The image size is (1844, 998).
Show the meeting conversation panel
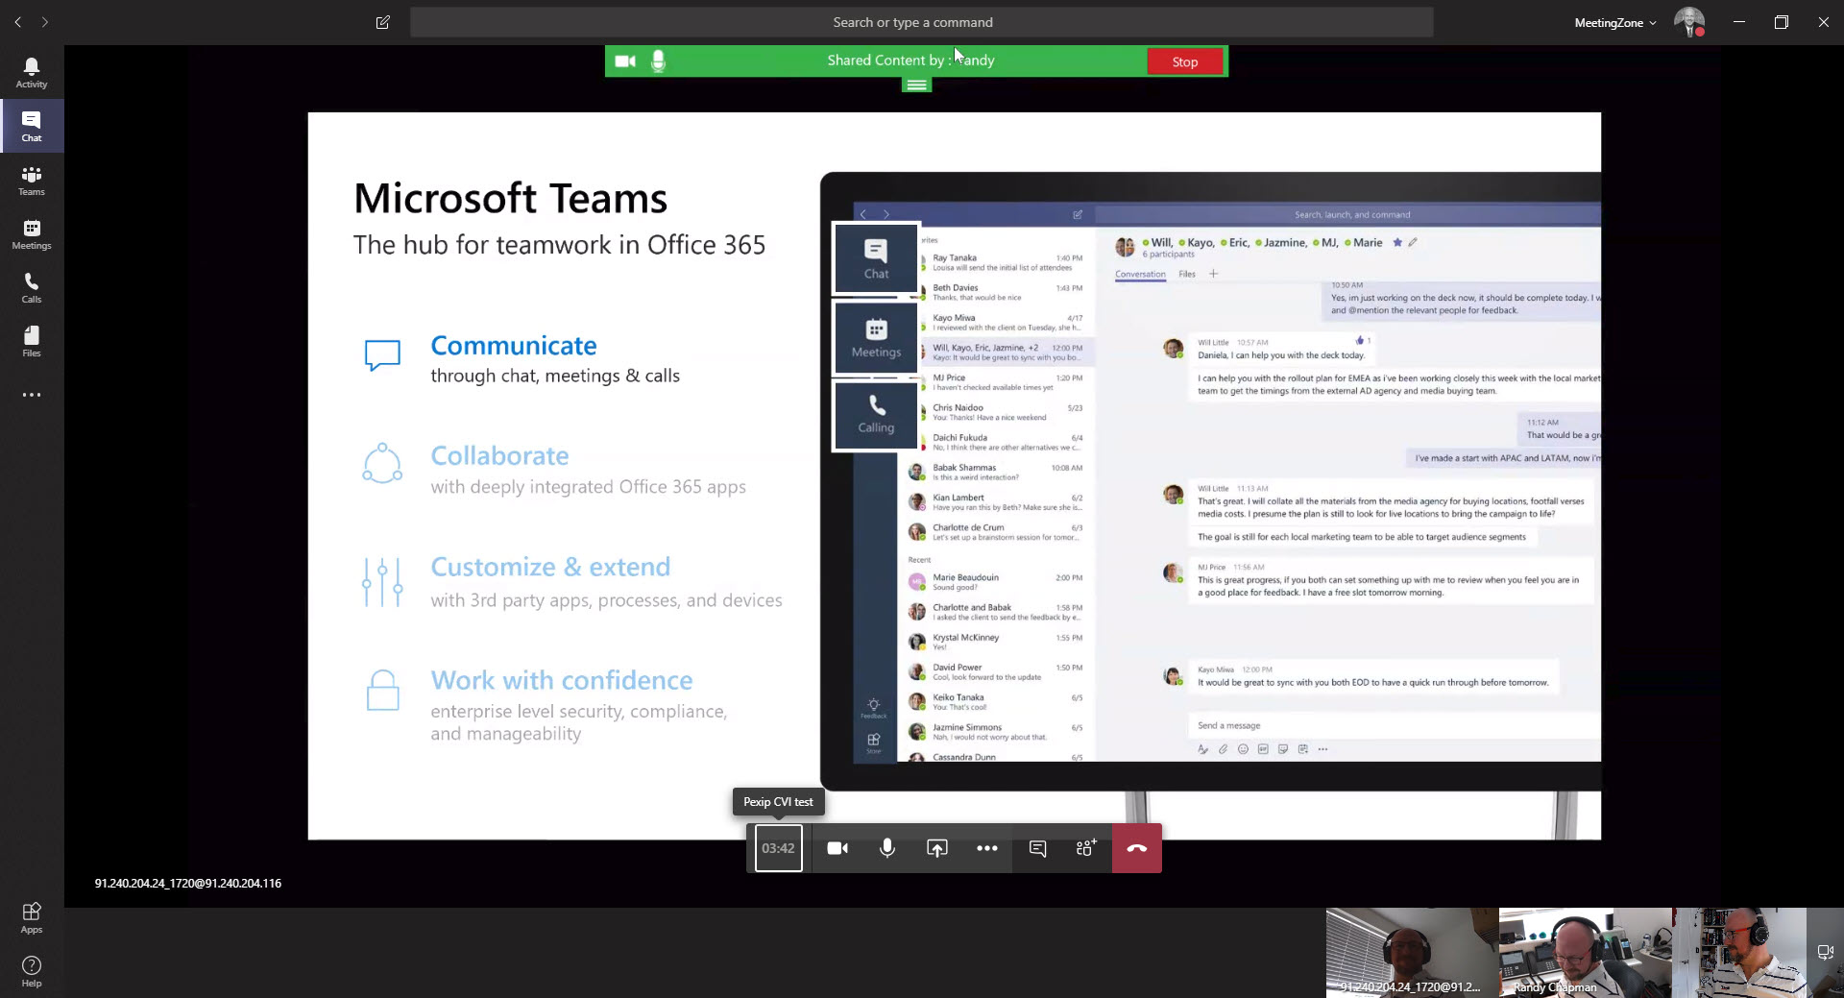[1037, 848]
